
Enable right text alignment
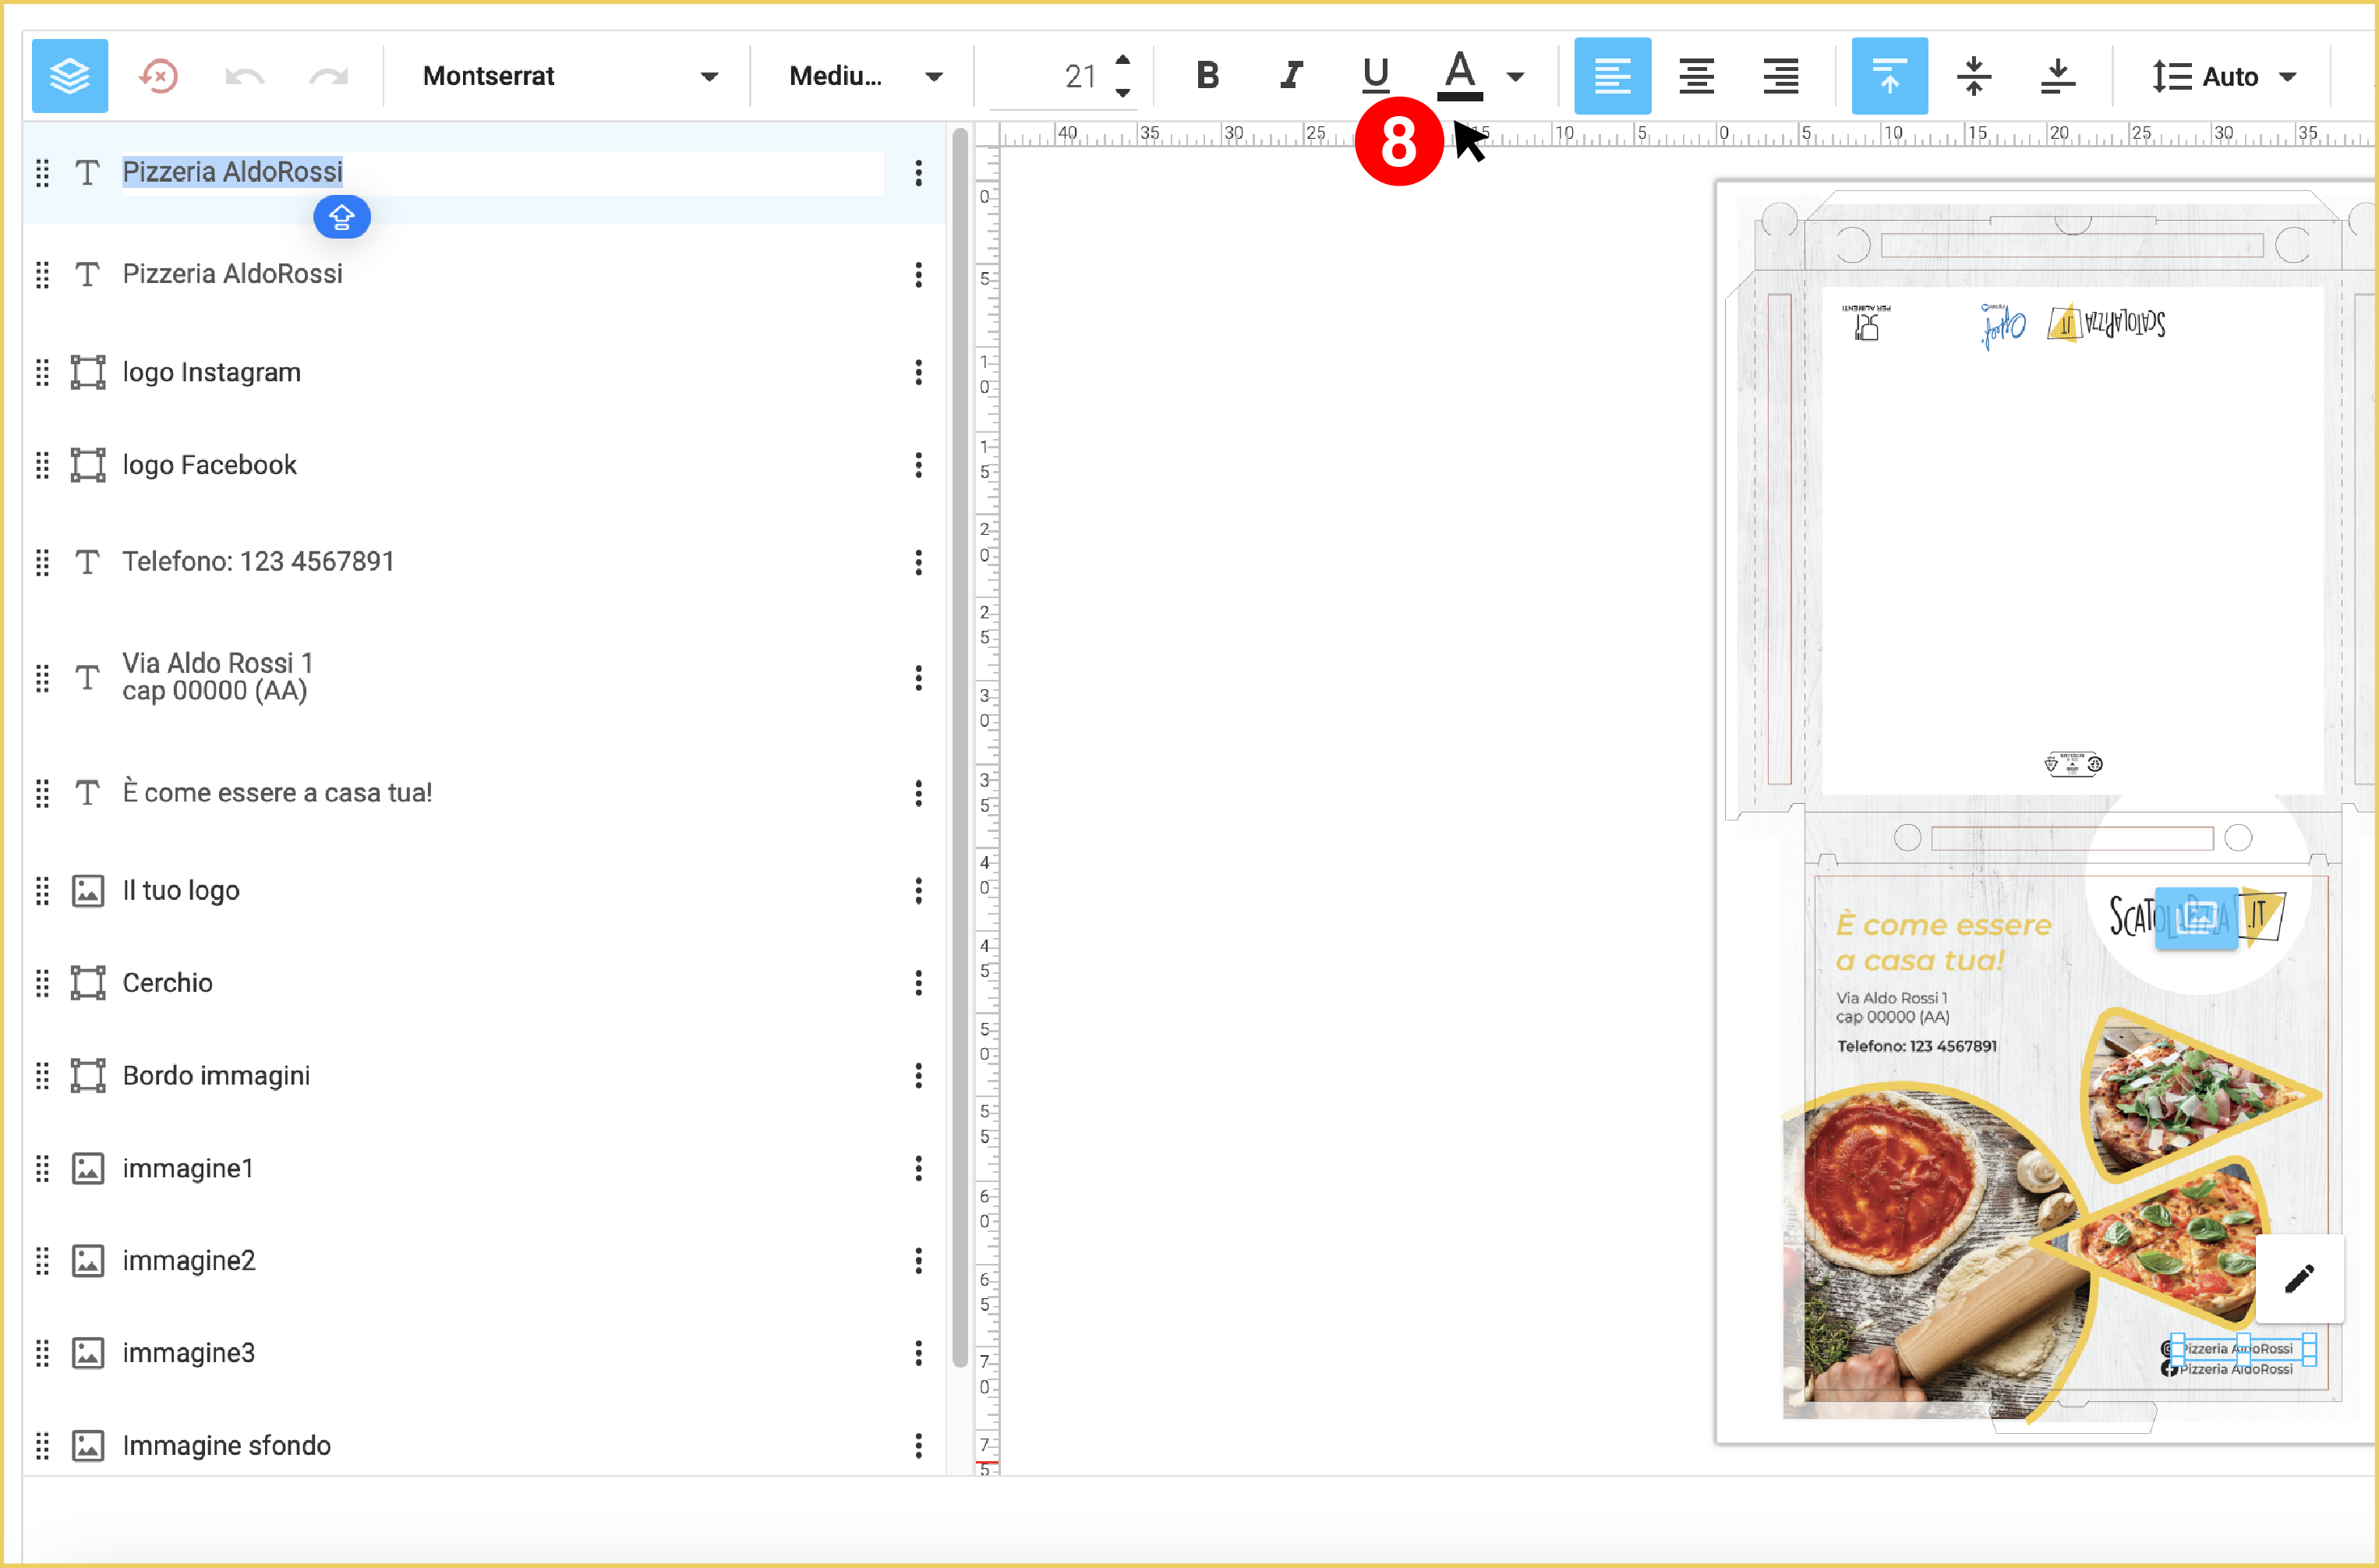1780,76
